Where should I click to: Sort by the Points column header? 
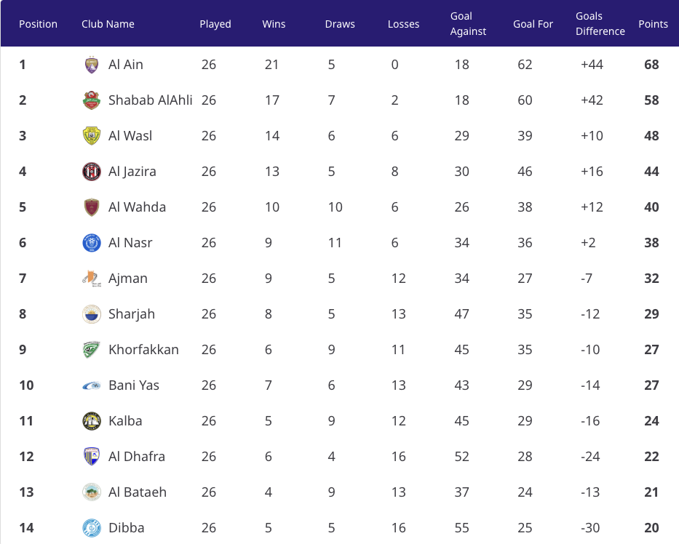[x=653, y=24]
